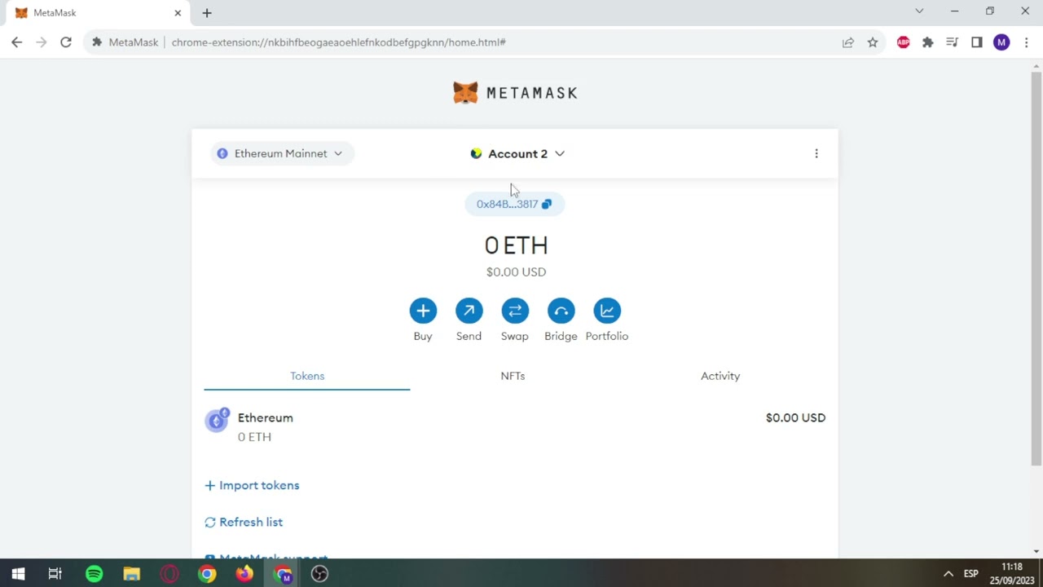Open the Windows Start menu

click(18, 574)
